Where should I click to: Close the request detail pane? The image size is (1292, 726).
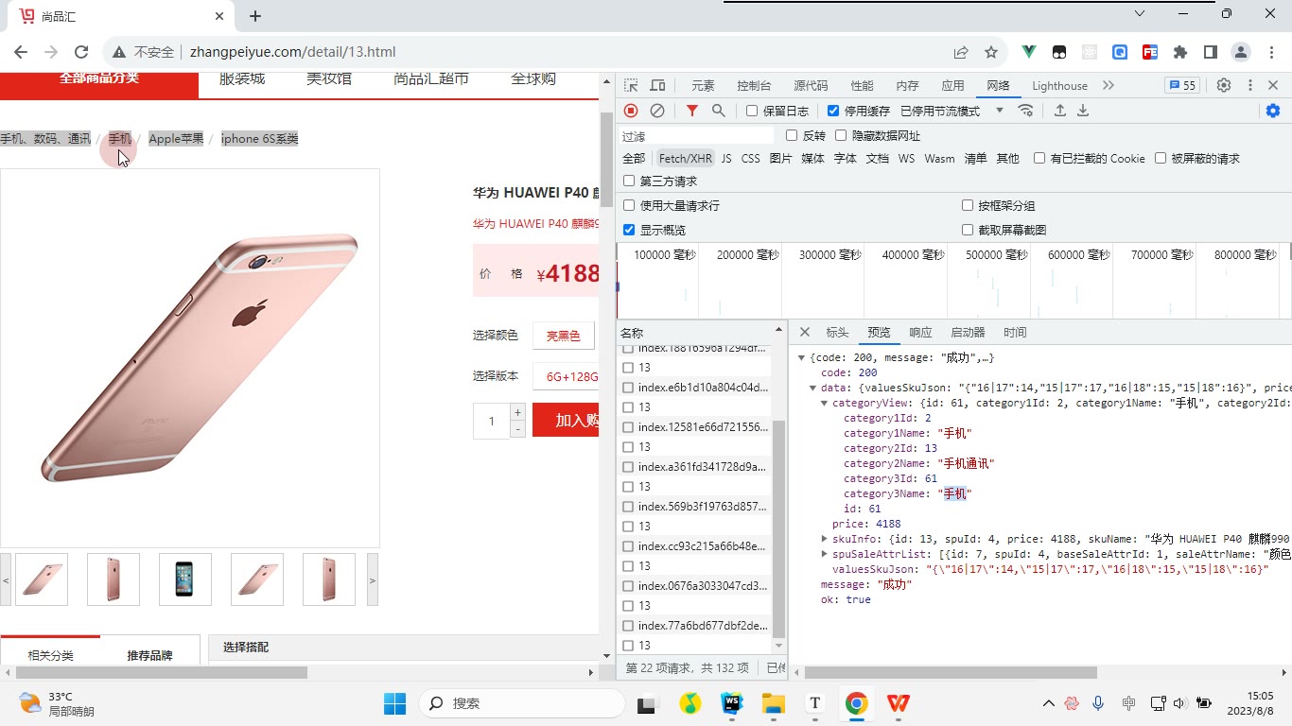(x=805, y=332)
